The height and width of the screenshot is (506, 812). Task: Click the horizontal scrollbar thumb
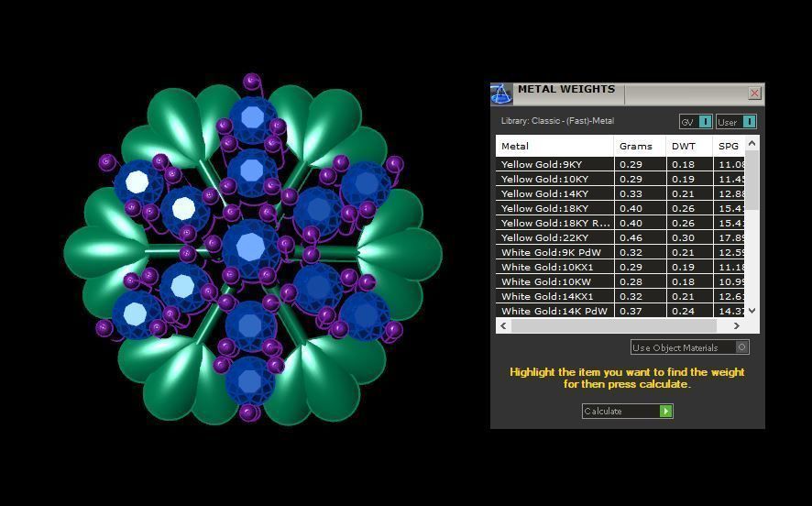[614, 325]
